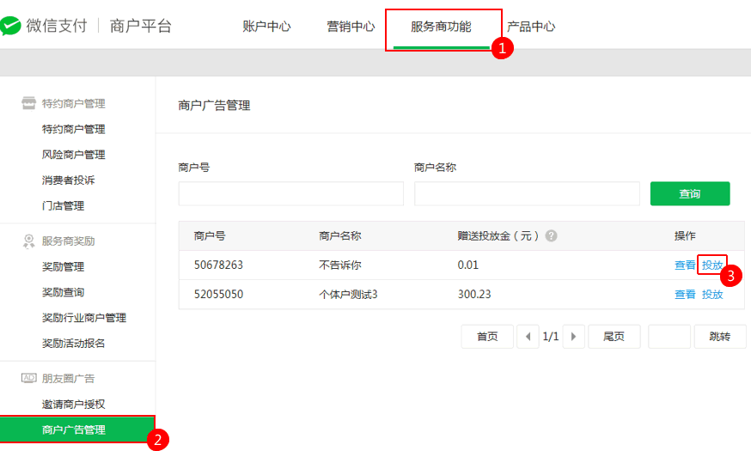Select 特约商户管理 sub-item in the sidebar
This screenshot has width=751, height=451.
click(x=73, y=129)
